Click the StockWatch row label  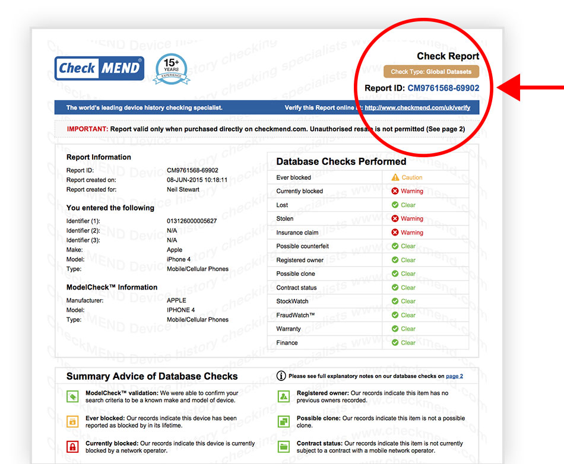pos(293,301)
